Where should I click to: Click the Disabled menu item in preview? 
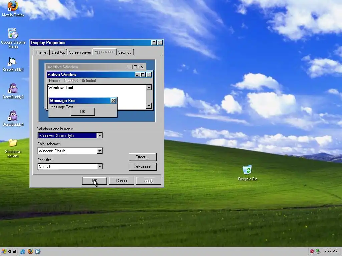71,81
